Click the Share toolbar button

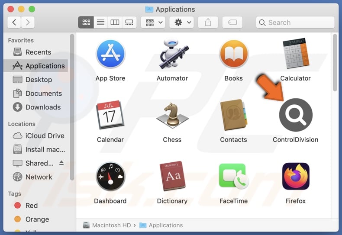(208, 22)
